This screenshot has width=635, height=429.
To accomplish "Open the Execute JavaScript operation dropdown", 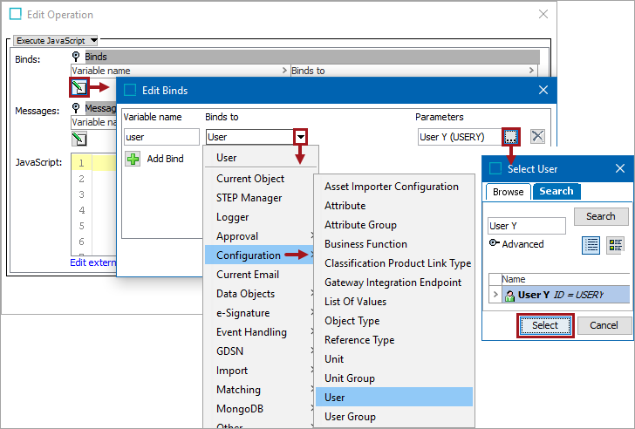I will (x=58, y=40).
